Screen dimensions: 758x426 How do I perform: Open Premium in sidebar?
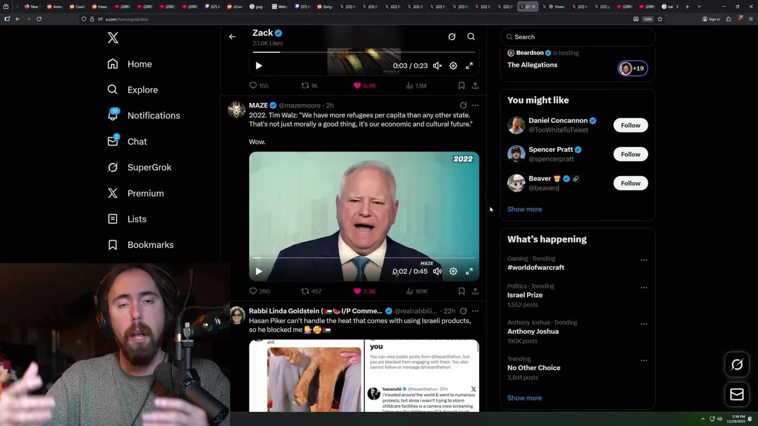pyautogui.click(x=136, y=193)
